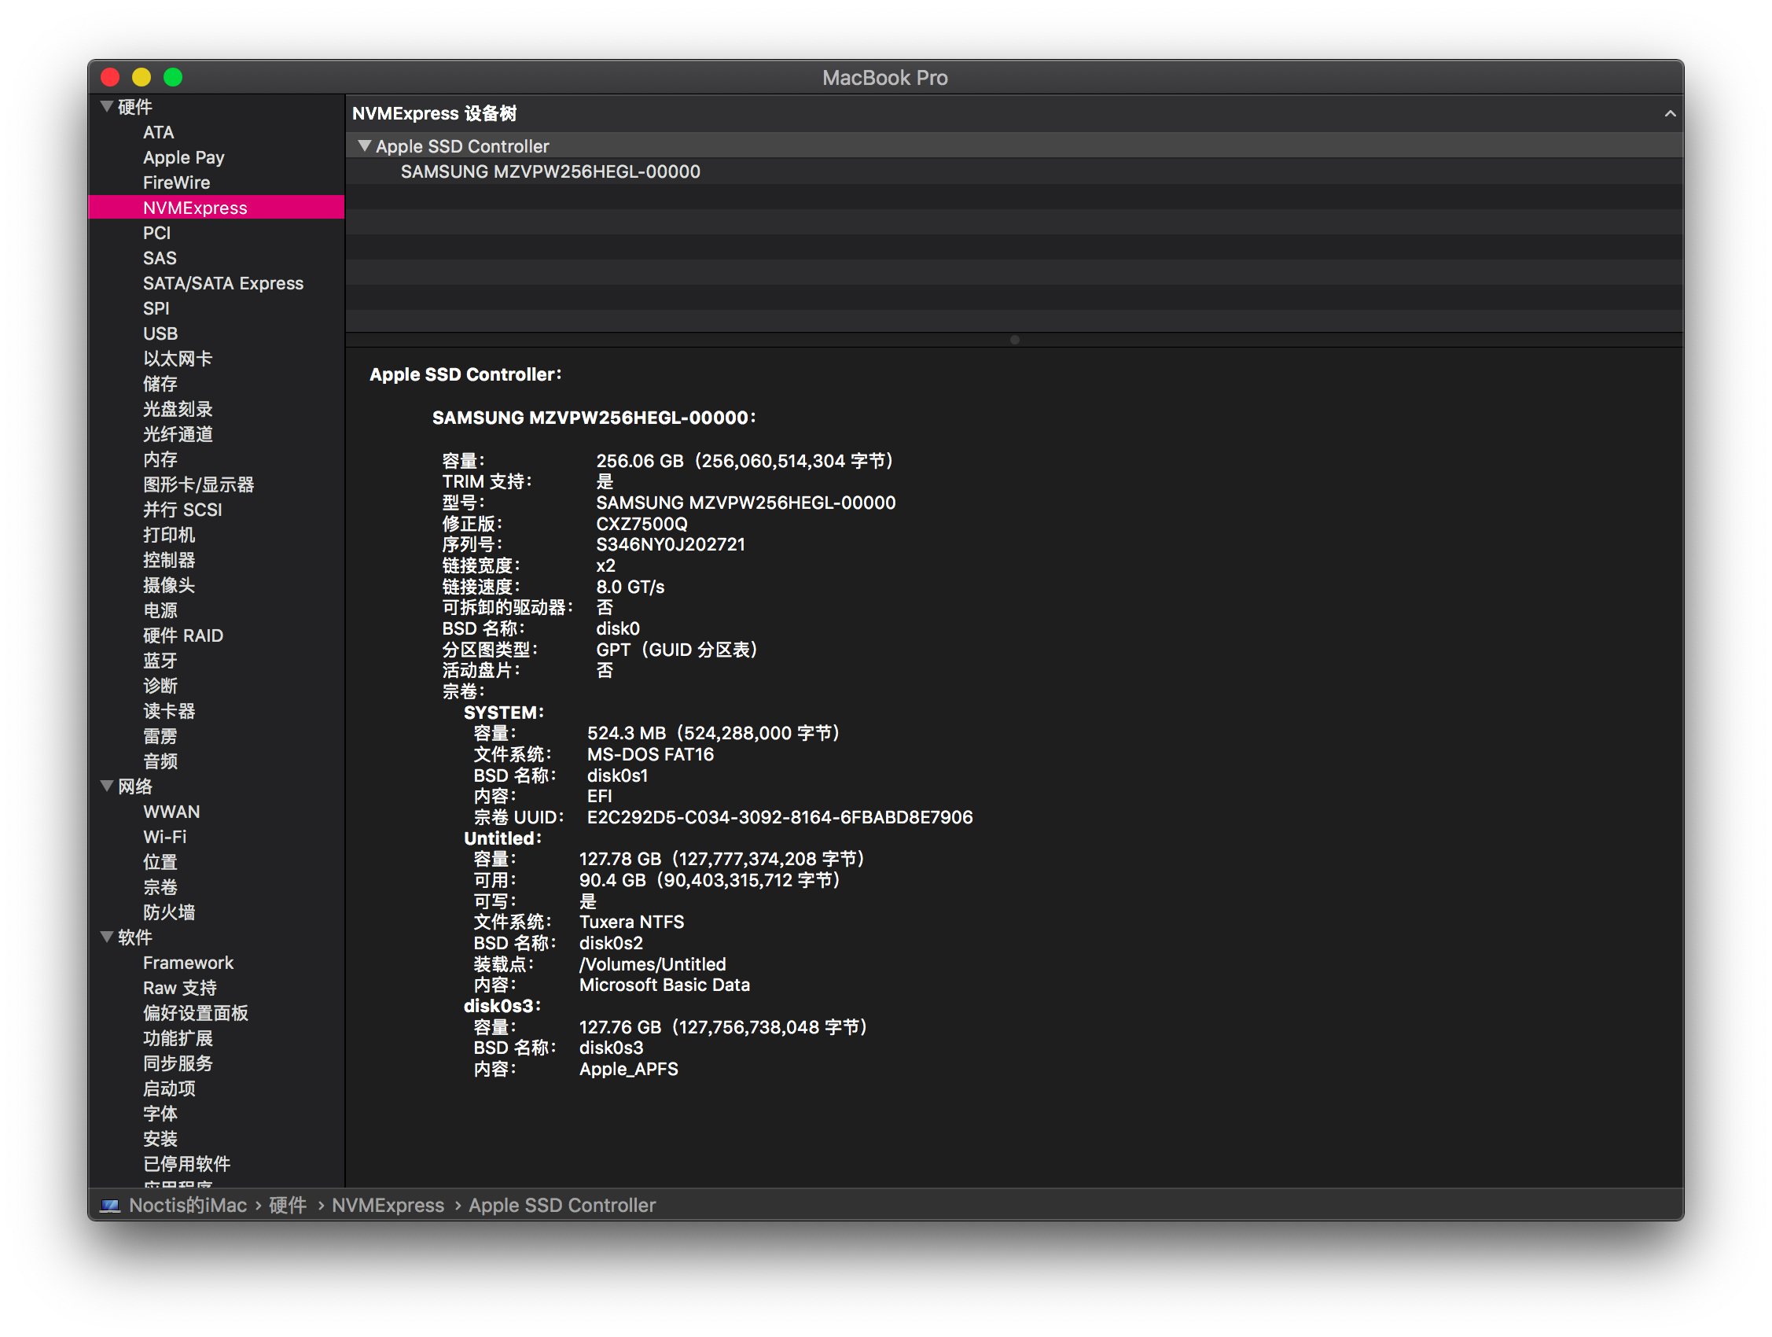Collapse Apple SSD Controller tree node
1772x1337 pixels.
(366, 145)
